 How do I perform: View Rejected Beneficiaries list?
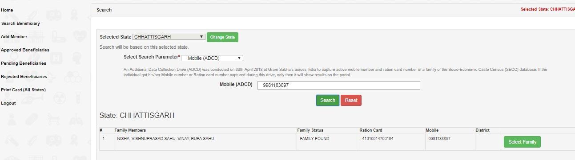24,77
